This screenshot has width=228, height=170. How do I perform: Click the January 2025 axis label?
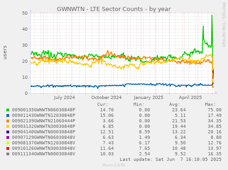tap(149, 98)
